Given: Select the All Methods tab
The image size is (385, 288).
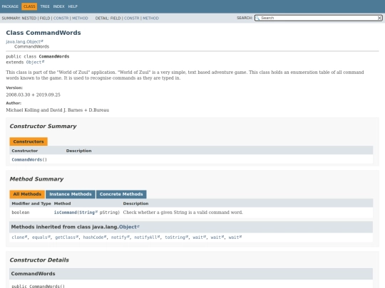Looking at the screenshot, I should [27, 194].
